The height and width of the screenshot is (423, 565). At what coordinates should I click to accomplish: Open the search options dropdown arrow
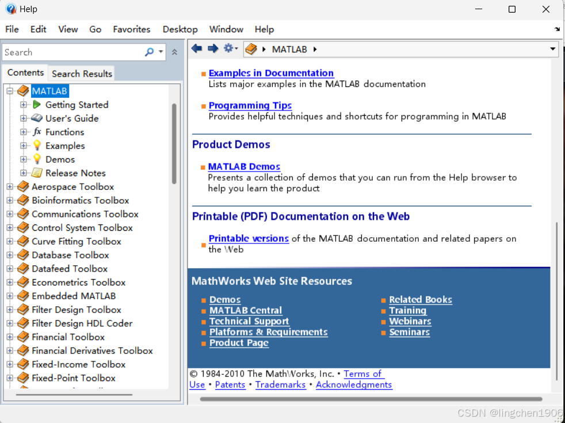[x=161, y=52]
